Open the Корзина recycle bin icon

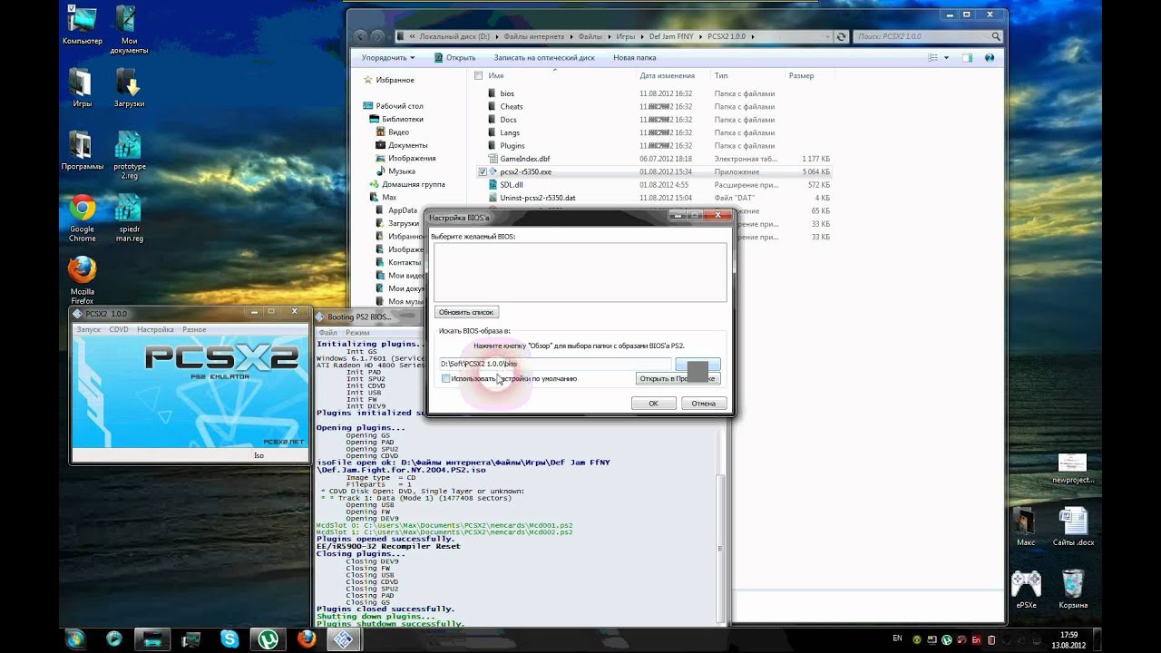(x=1072, y=590)
